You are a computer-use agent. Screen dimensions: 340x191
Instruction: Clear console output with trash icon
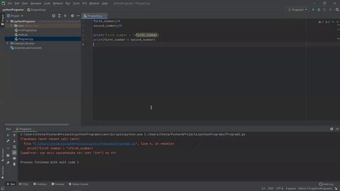tap(14, 164)
